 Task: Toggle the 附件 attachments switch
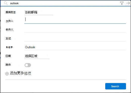28,65
